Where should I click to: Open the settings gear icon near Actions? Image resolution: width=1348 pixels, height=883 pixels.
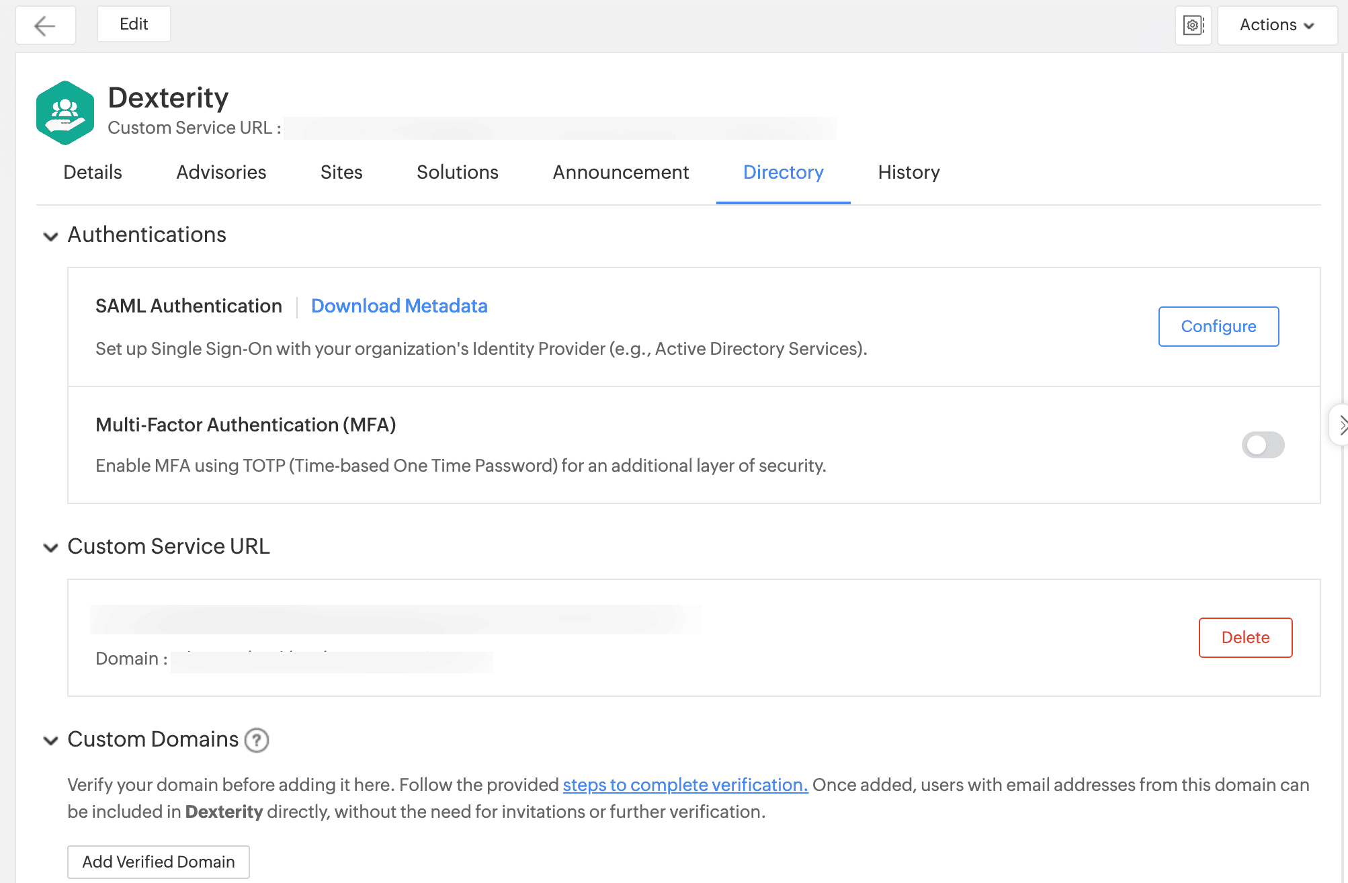[x=1193, y=26]
